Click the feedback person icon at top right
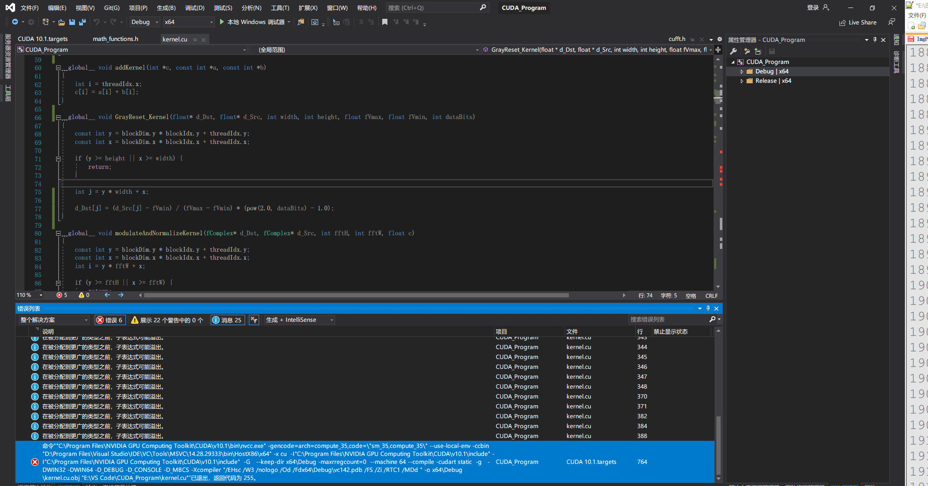 pos(891,22)
